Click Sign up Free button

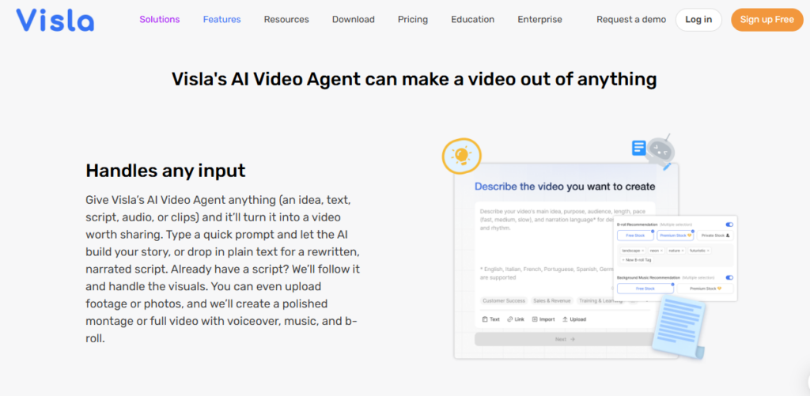766,20
